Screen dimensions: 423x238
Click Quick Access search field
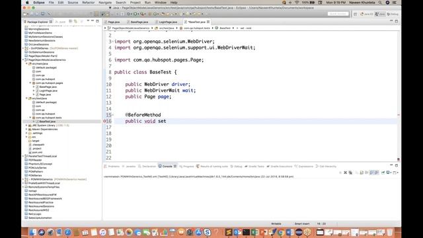coord(338,14)
